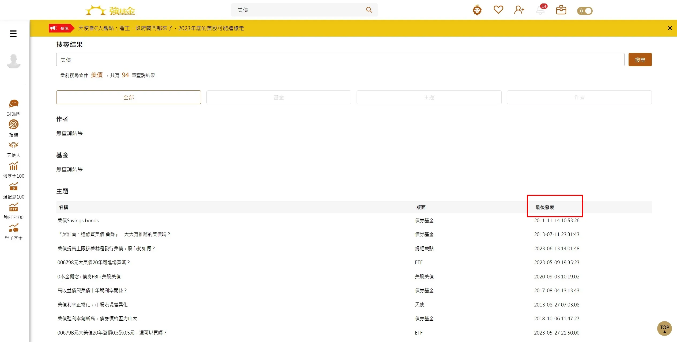Open topic 006798元大美債20年可進場買嗎
The width and height of the screenshot is (677, 342).
[x=94, y=262]
